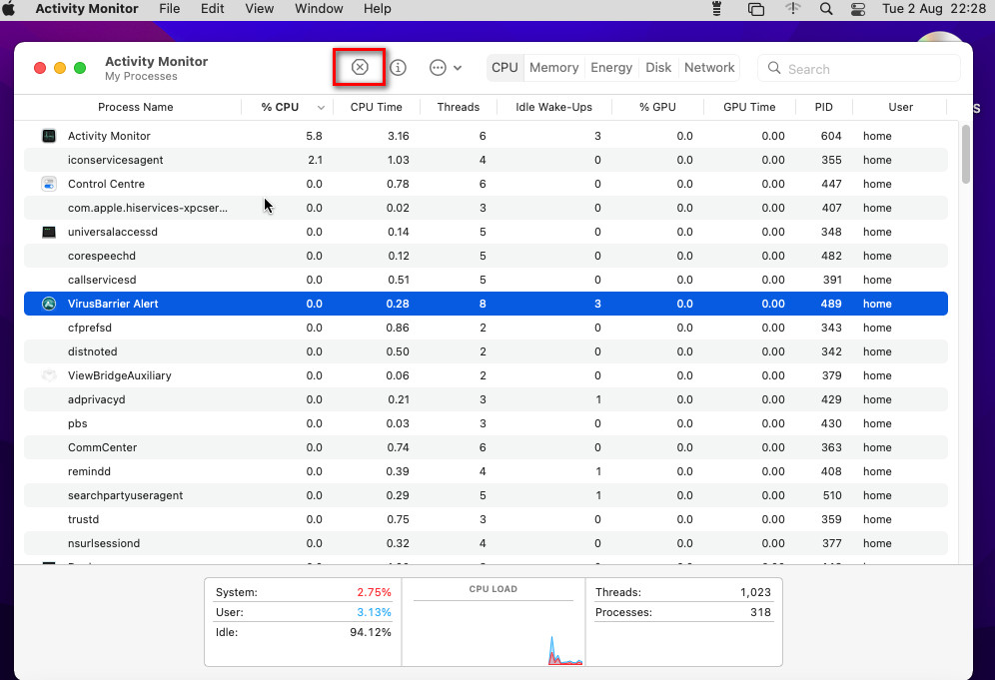Open the ellipsis actions menu in toolbar
Screen dimensions: 995x680
point(445,67)
